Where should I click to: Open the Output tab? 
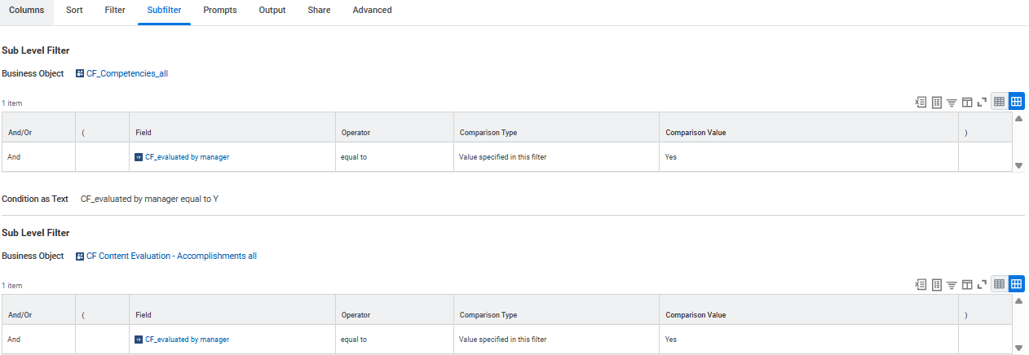272,11
